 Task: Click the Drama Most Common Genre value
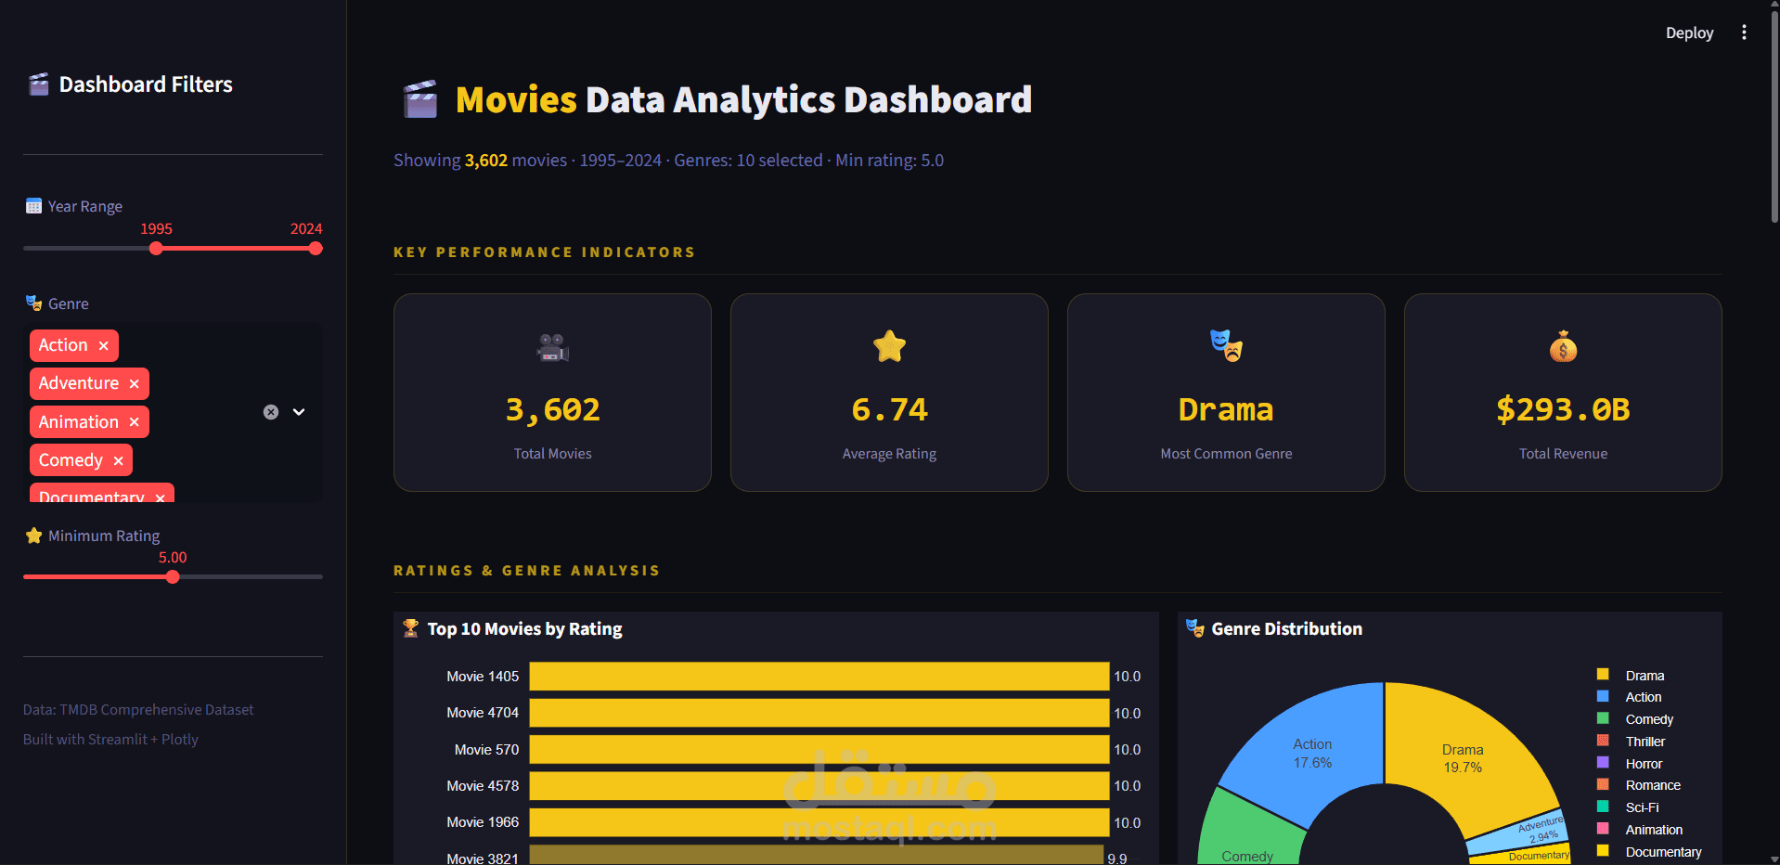click(x=1226, y=409)
